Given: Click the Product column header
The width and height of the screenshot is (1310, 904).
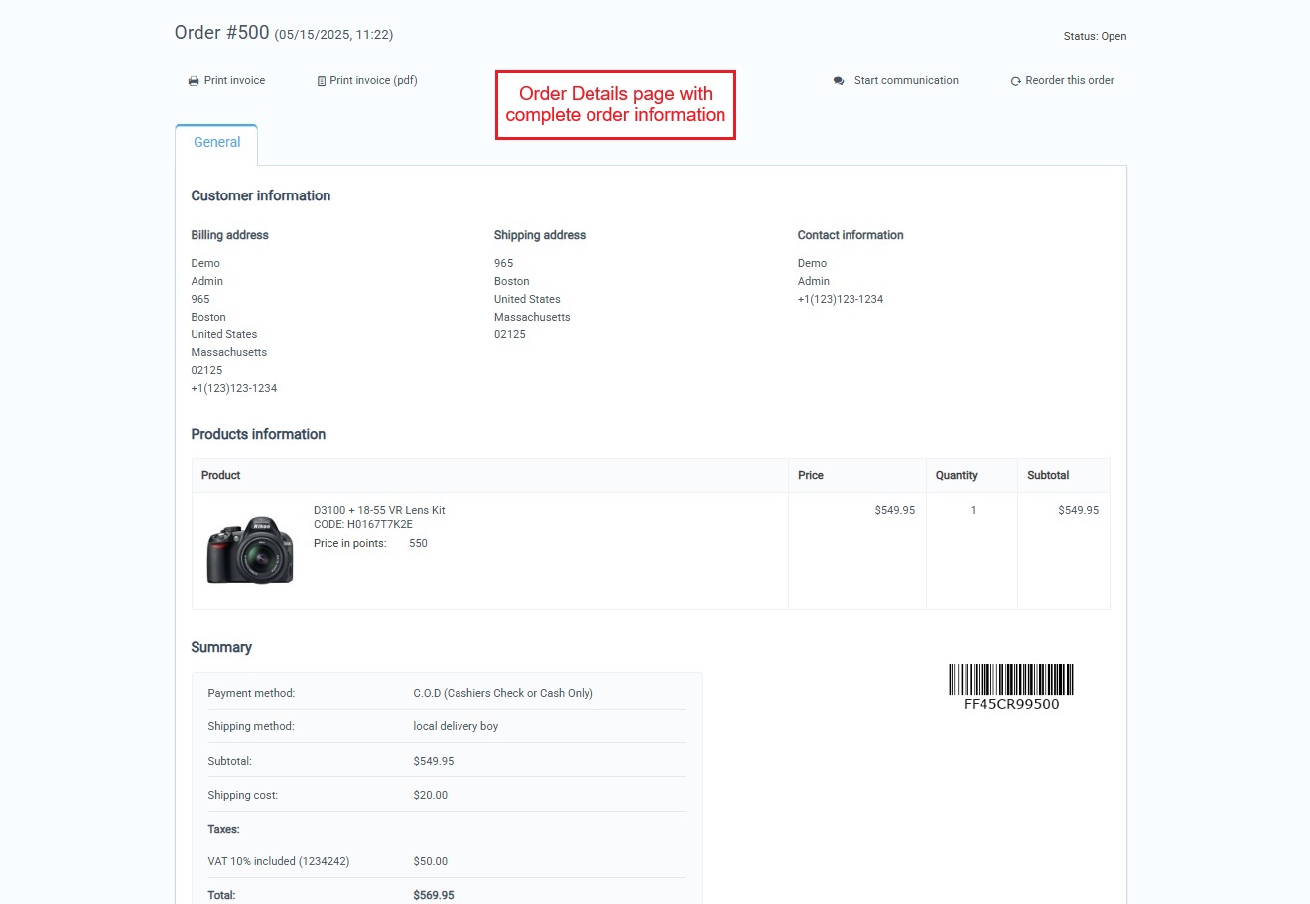Looking at the screenshot, I should 220,475.
